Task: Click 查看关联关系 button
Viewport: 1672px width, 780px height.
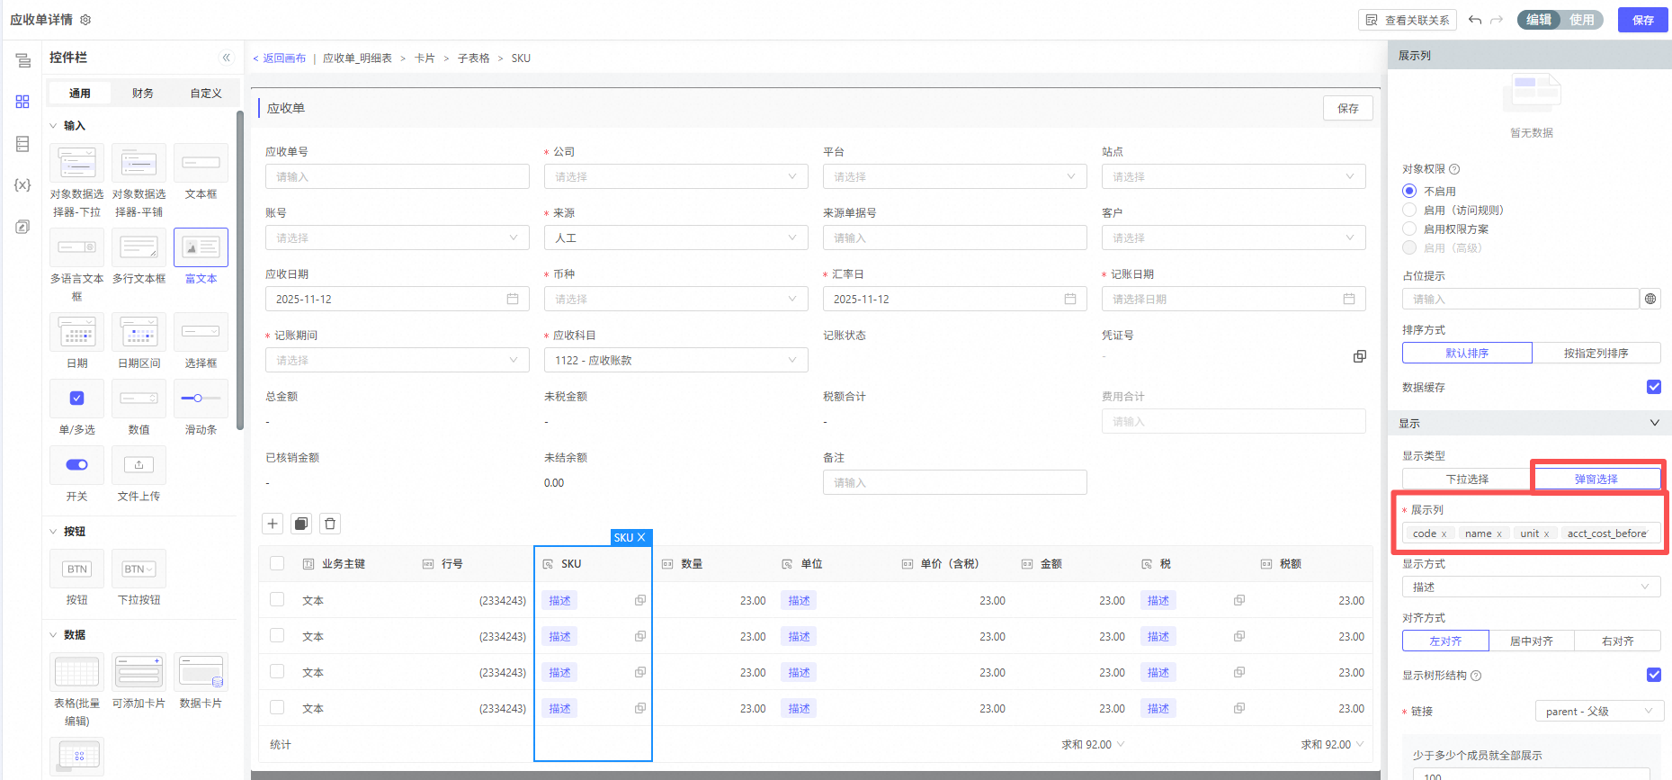Action: click(1408, 20)
